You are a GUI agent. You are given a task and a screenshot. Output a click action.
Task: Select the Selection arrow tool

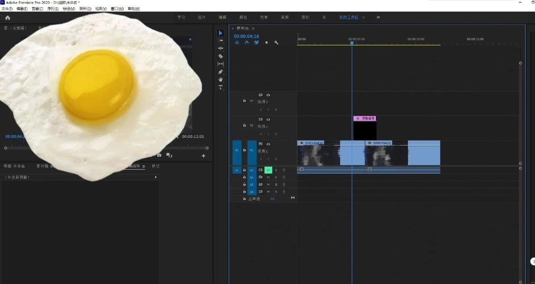pos(220,33)
